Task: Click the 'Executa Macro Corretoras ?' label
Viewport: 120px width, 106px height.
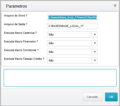Action: pos(21,50)
